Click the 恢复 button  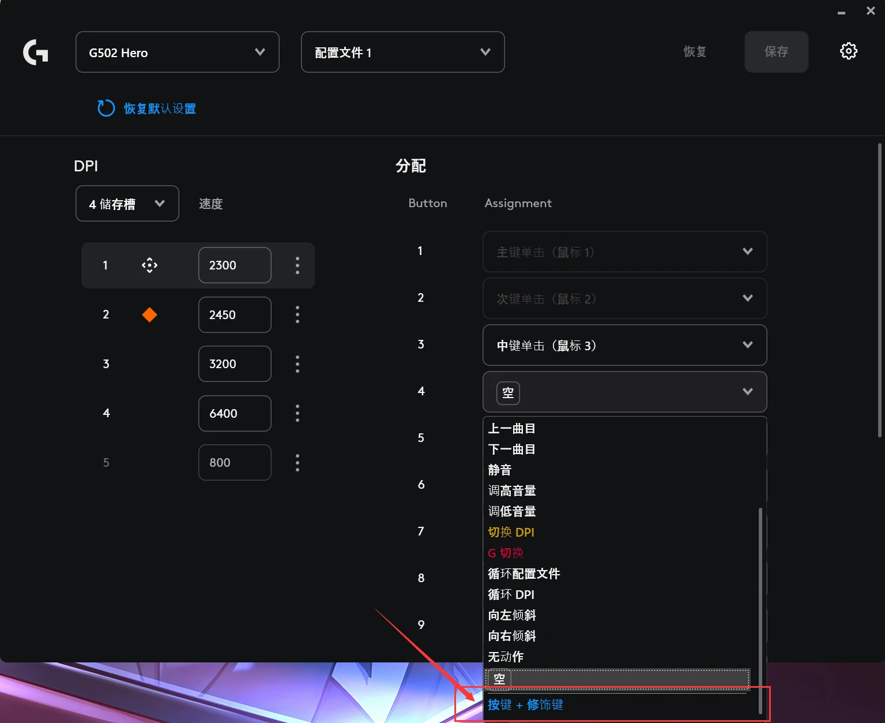pyautogui.click(x=695, y=51)
